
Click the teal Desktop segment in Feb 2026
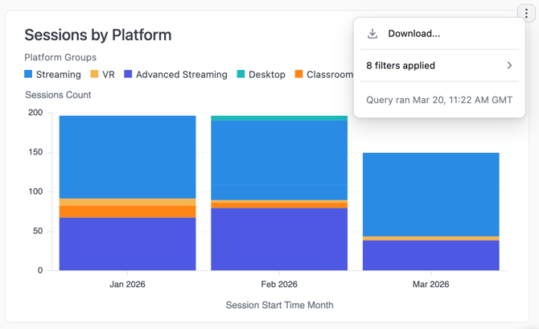click(279, 118)
